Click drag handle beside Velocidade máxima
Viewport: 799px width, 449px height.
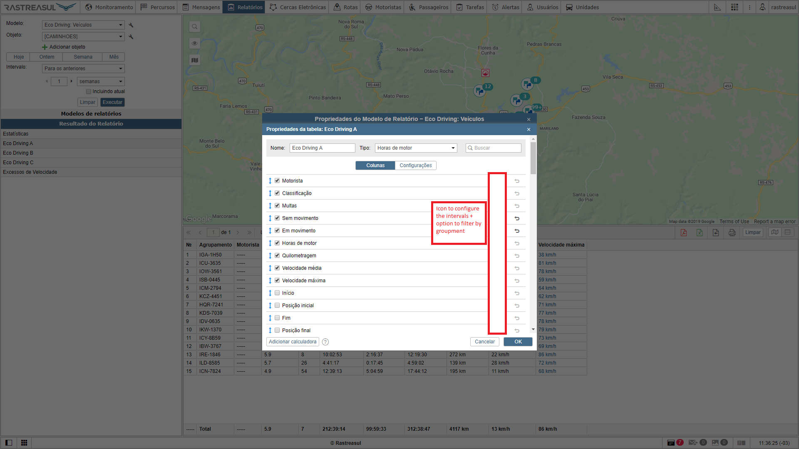tap(270, 281)
